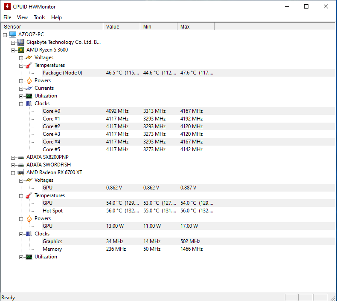Expand Ryzen Currents section
337x301 pixels.
click(x=21, y=89)
